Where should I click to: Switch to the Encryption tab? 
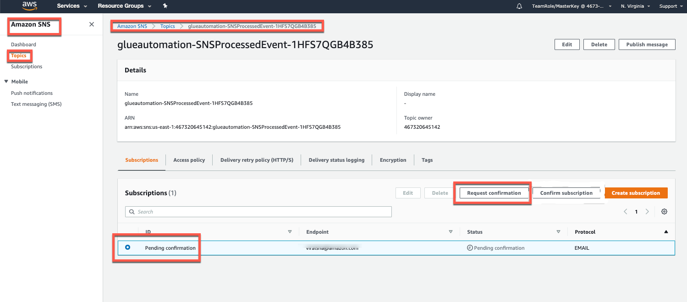[393, 160]
